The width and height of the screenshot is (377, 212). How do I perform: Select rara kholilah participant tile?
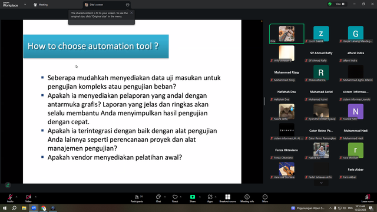tap(356, 150)
